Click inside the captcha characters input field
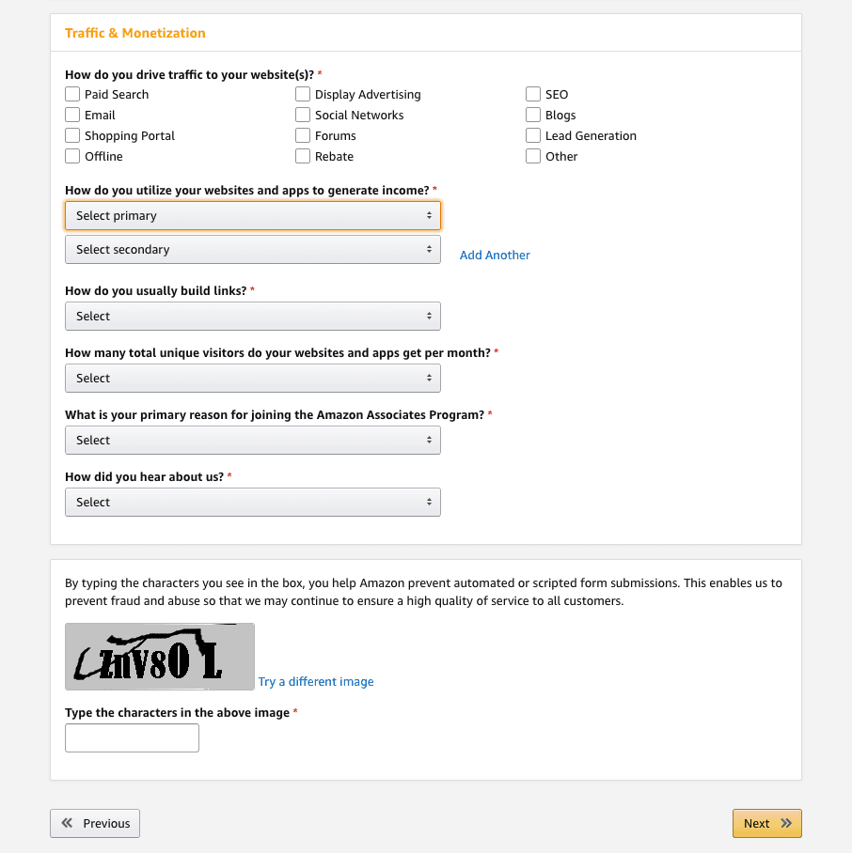Viewport: 852px width, 853px height. [x=132, y=737]
